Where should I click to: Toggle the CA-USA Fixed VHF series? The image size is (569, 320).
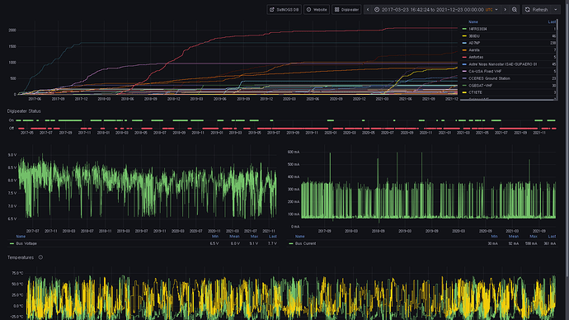[485, 71]
